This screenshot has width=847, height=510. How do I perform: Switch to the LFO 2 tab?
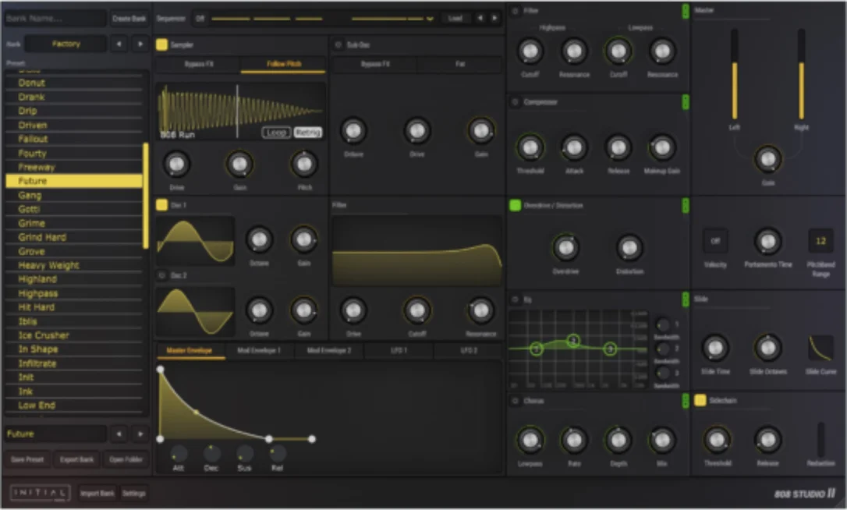pyautogui.click(x=468, y=351)
